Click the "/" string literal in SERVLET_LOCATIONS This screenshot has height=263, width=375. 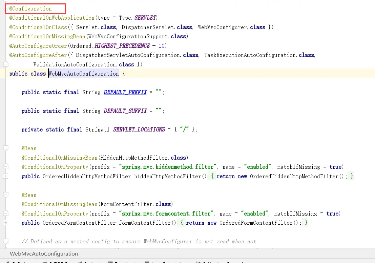coord(184,129)
